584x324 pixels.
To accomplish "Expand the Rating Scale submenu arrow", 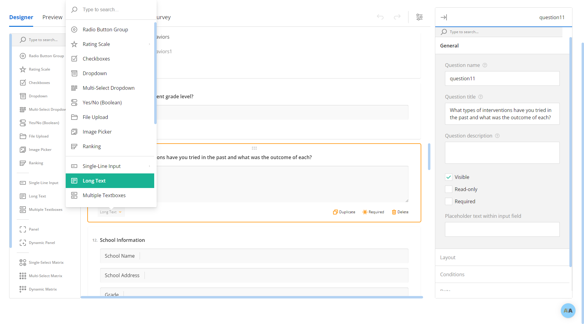I will click(x=149, y=44).
